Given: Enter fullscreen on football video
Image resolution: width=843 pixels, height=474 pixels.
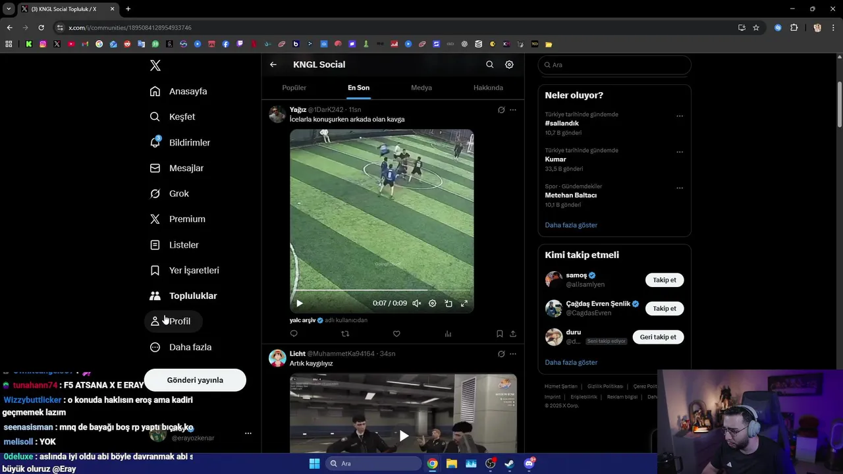Looking at the screenshot, I should [x=464, y=303].
